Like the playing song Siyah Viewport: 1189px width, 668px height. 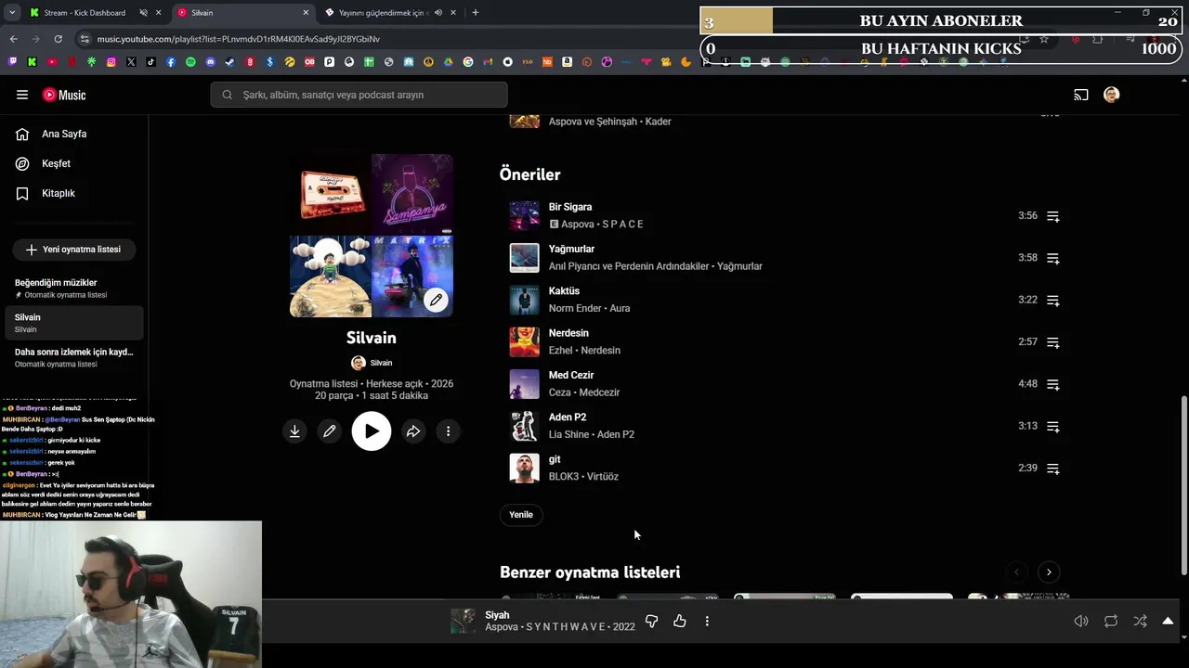point(680,621)
